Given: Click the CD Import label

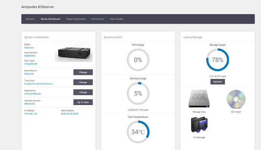Looking at the screenshot, I should pos(236,112).
